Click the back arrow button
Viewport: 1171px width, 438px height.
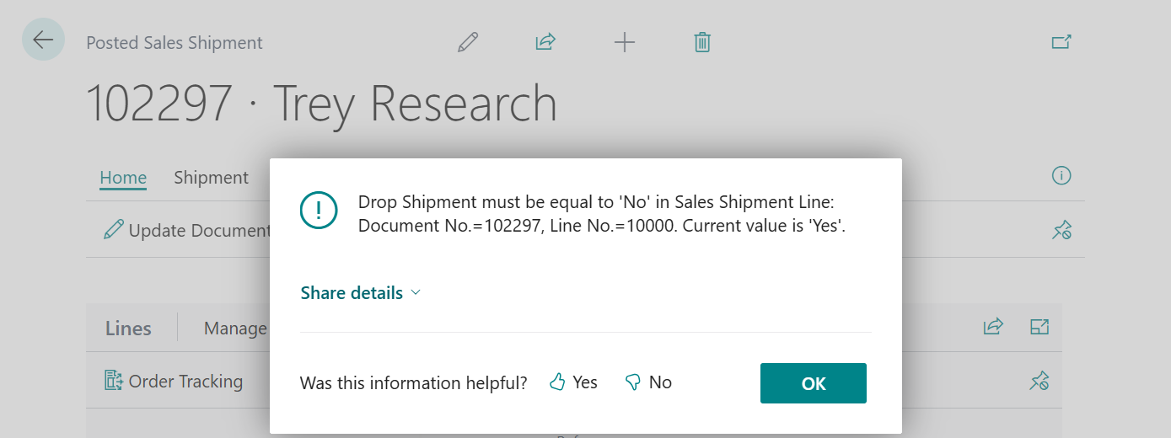click(x=43, y=40)
